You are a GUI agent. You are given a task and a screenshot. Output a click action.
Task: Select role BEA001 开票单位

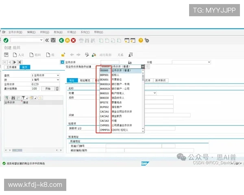coord(121,80)
